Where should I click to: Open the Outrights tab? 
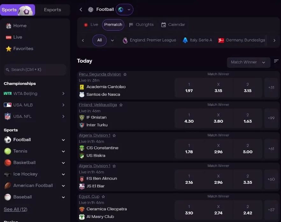141,25
